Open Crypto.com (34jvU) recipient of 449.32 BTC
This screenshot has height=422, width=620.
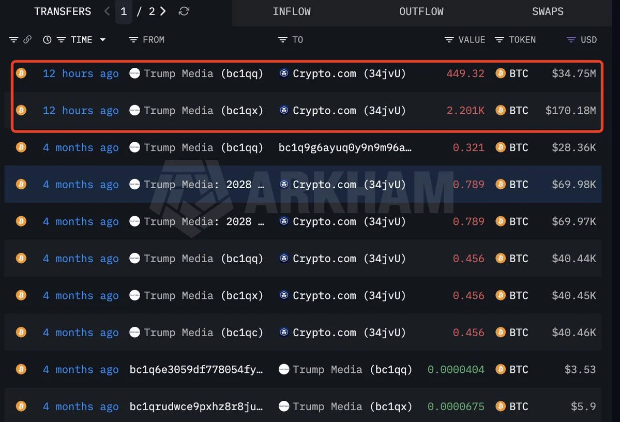349,73
